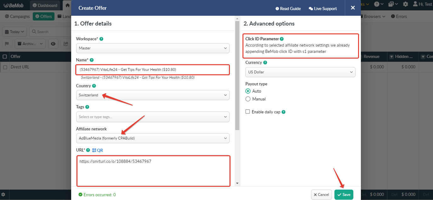Select the Auto payout type
The image size is (433, 200).
pos(248,91)
